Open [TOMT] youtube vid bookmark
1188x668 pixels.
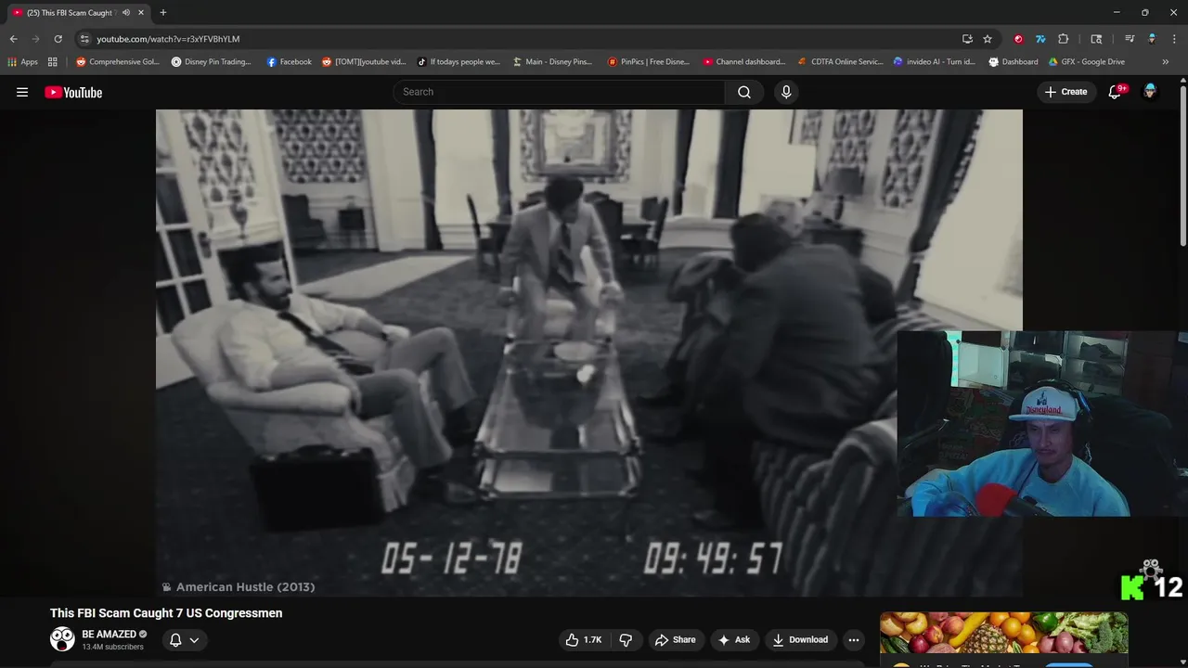point(364,62)
